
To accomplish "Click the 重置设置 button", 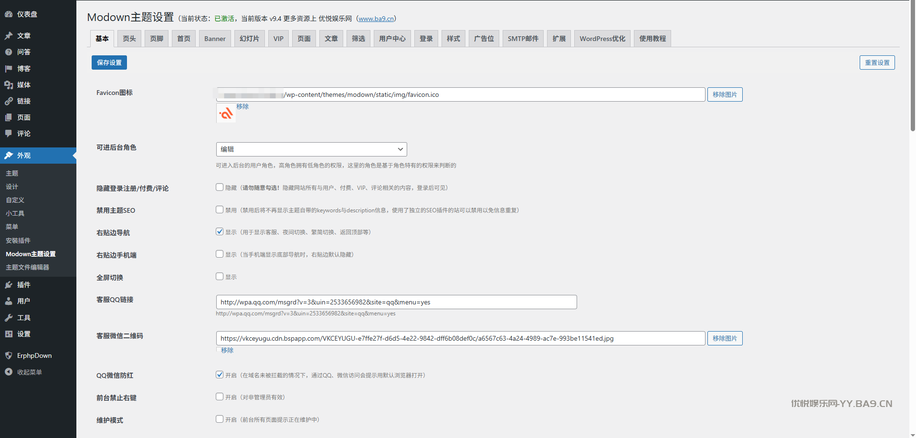I will click(x=877, y=63).
